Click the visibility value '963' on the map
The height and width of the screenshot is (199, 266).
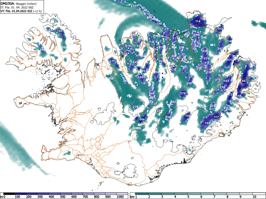(213, 45)
